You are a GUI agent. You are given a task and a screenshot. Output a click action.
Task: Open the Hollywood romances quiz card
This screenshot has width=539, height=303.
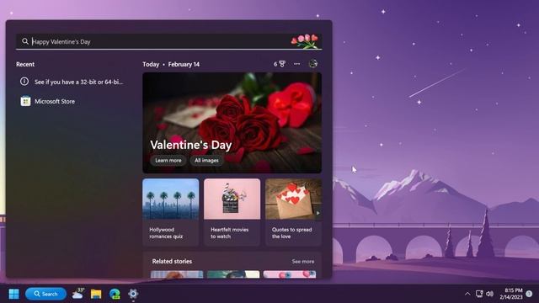[171, 211]
